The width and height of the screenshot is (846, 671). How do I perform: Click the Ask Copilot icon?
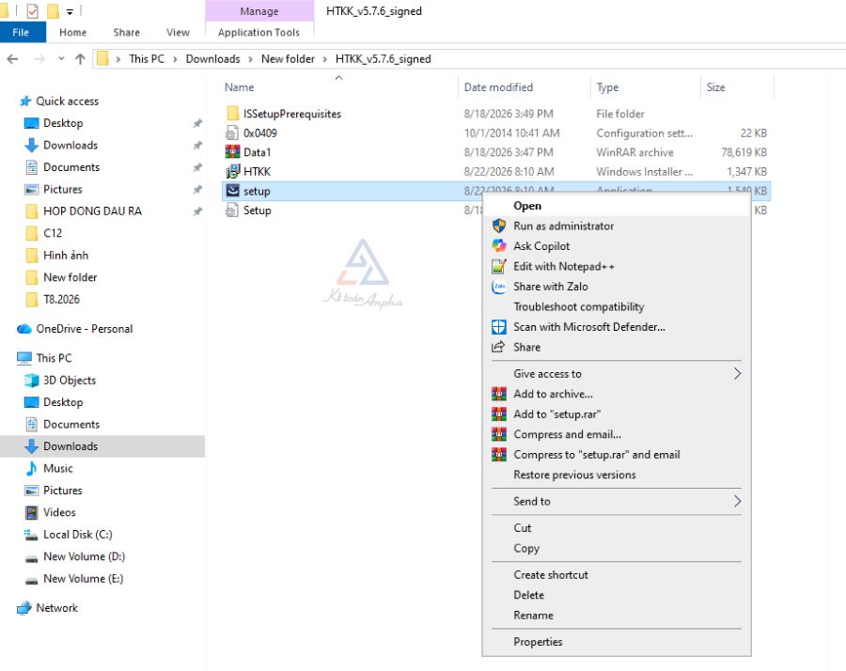[498, 246]
